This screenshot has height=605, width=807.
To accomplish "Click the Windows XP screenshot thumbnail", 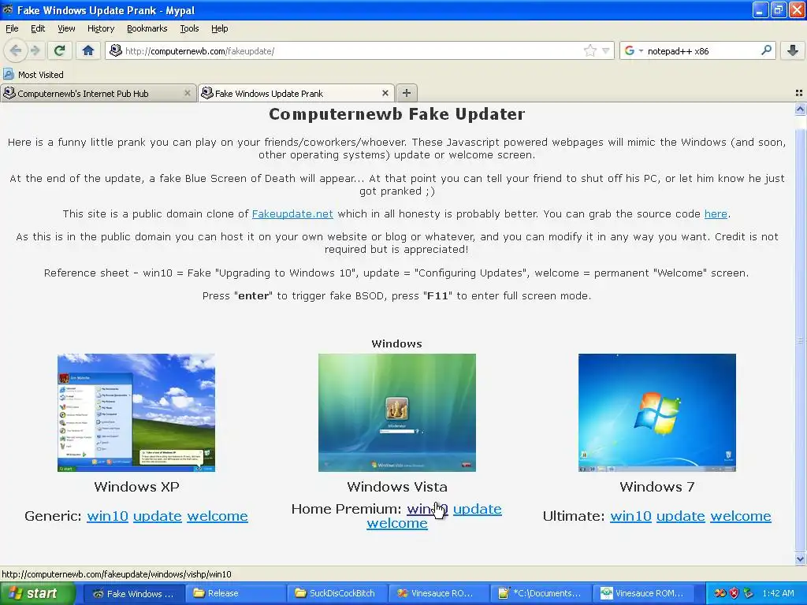I will [136, 413].
